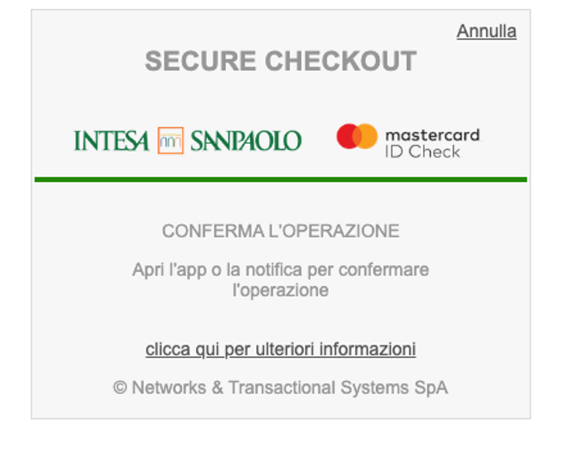Click the 'mastercard' brand wordmark

pyautogui.click(x=432, y=136)
